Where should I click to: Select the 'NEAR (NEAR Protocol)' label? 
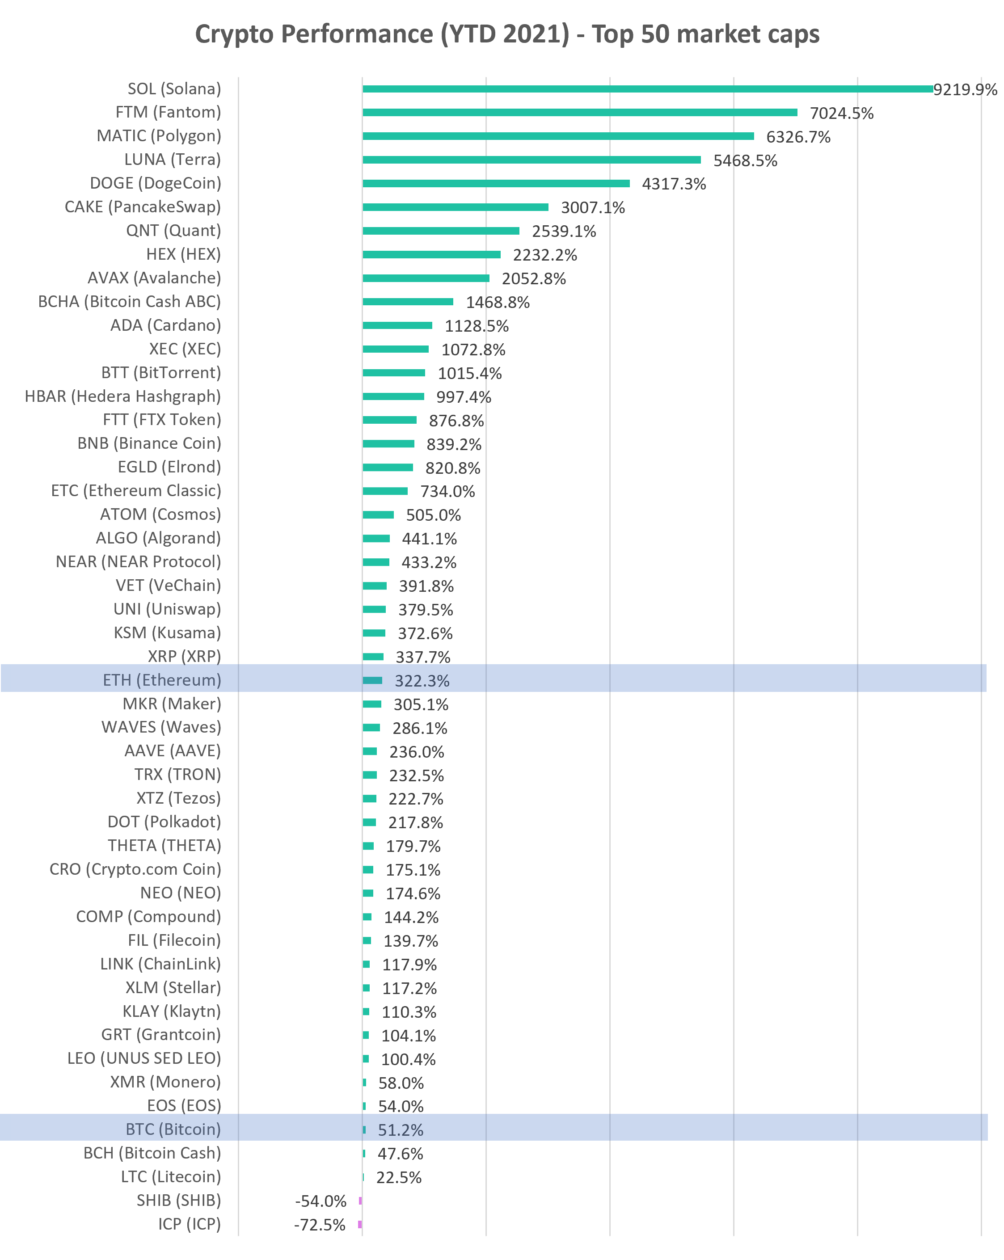click(139, 562)
